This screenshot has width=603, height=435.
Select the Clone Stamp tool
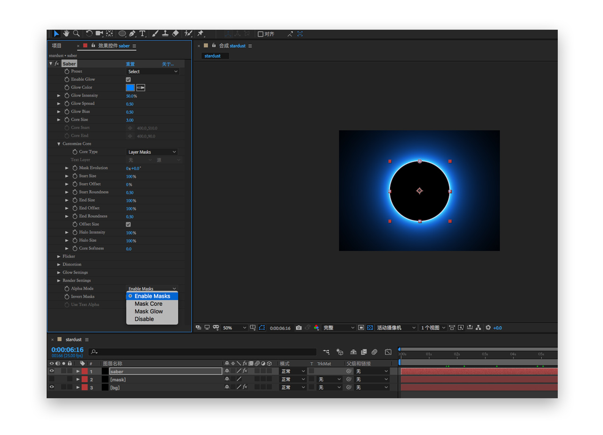[165, 33]
